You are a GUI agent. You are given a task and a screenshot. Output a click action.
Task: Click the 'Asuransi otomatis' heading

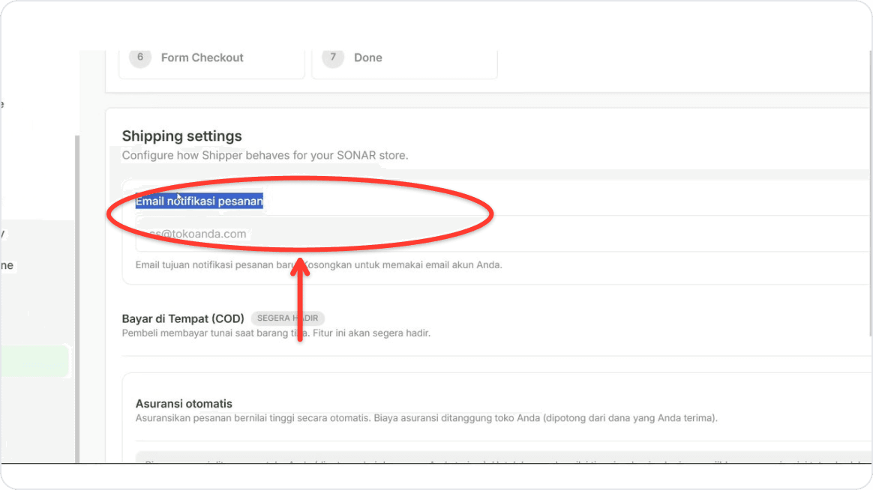pyautogui.click(x=184, y=404)
